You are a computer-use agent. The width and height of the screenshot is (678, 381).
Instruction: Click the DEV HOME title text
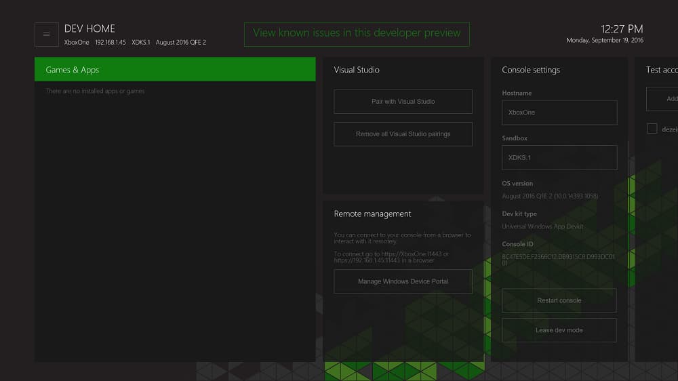pos(89,28)
